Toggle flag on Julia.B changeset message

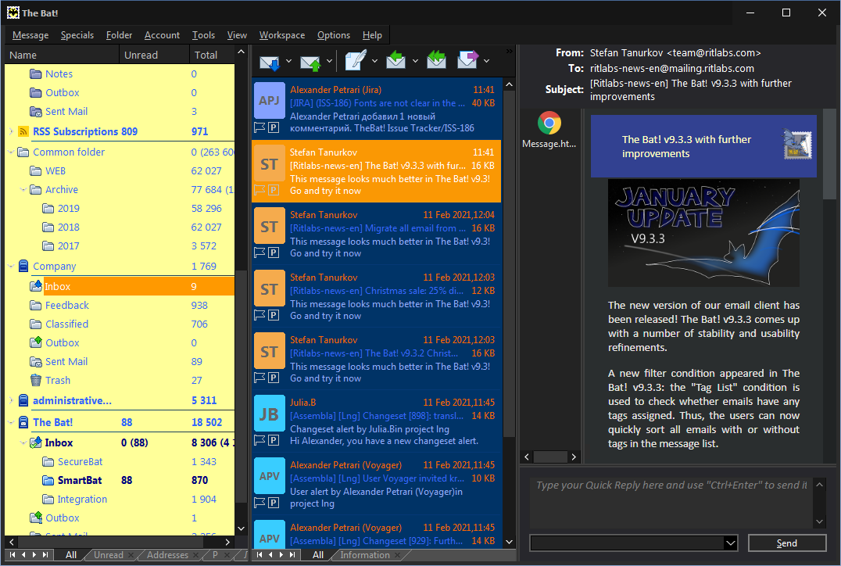(x=259, y=440)
